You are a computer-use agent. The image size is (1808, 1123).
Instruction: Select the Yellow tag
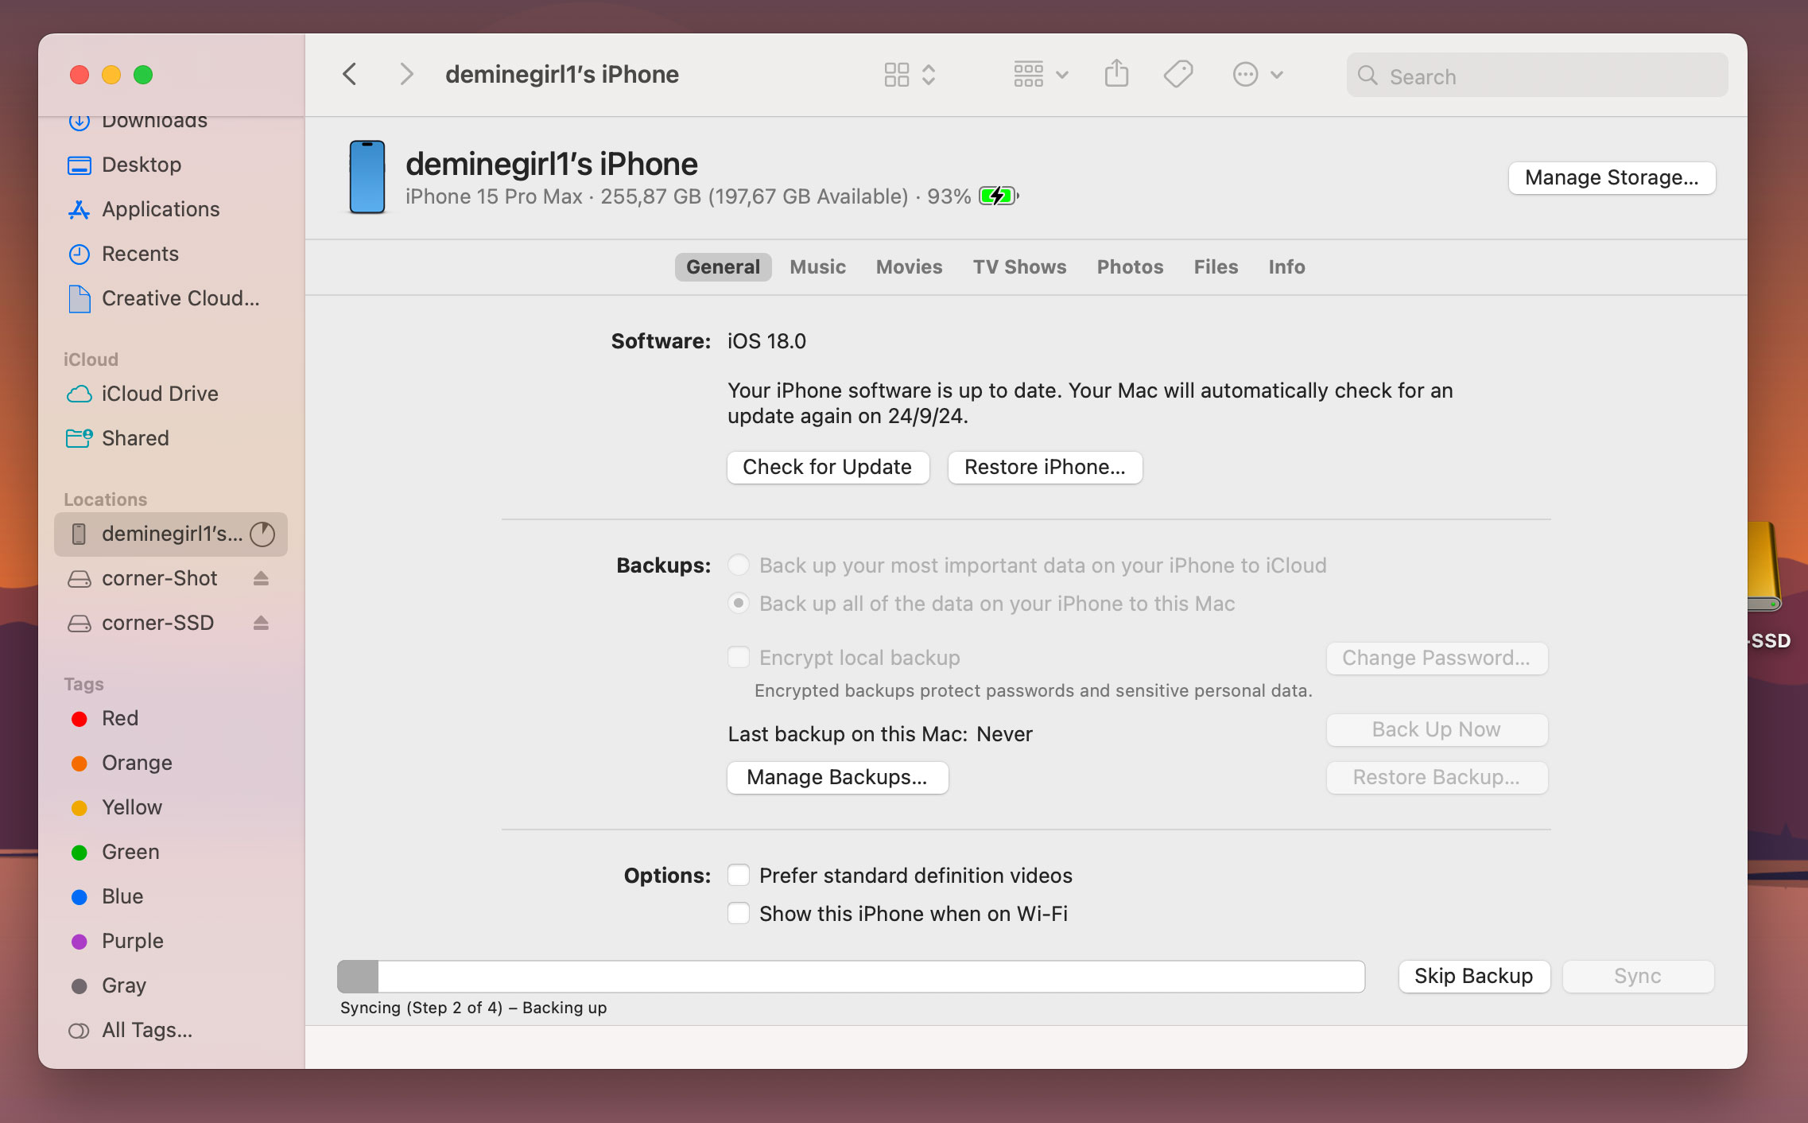coord(171,807)
